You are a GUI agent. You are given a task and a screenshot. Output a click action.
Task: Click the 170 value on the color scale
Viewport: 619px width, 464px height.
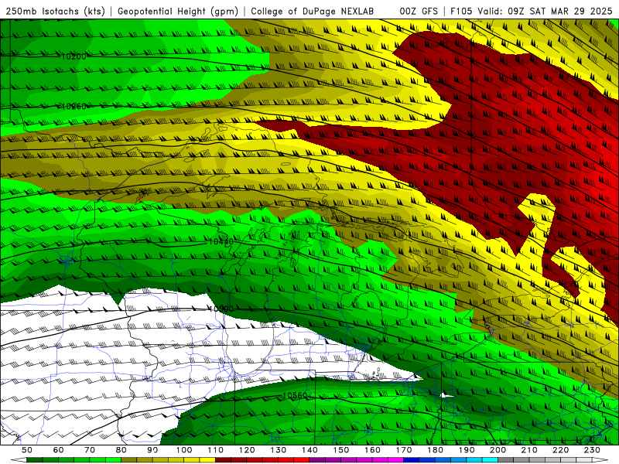pos(404,450)
